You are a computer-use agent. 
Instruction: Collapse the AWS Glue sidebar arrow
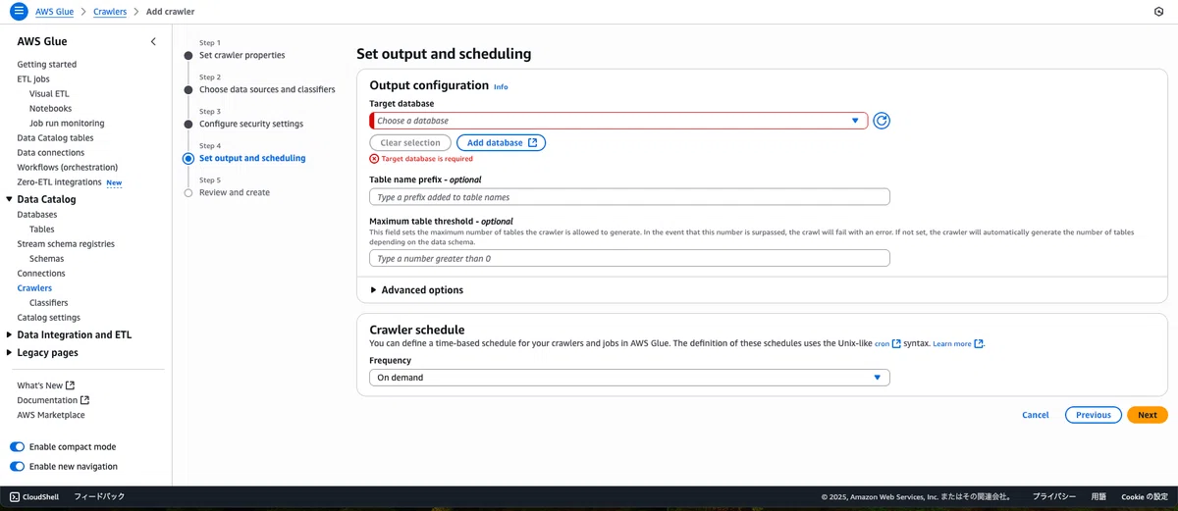coord(153,41)
